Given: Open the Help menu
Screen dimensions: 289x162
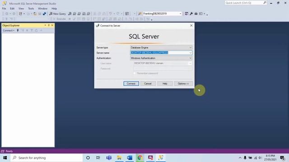Looking at the screenshot, I should (x=54, y=9).
